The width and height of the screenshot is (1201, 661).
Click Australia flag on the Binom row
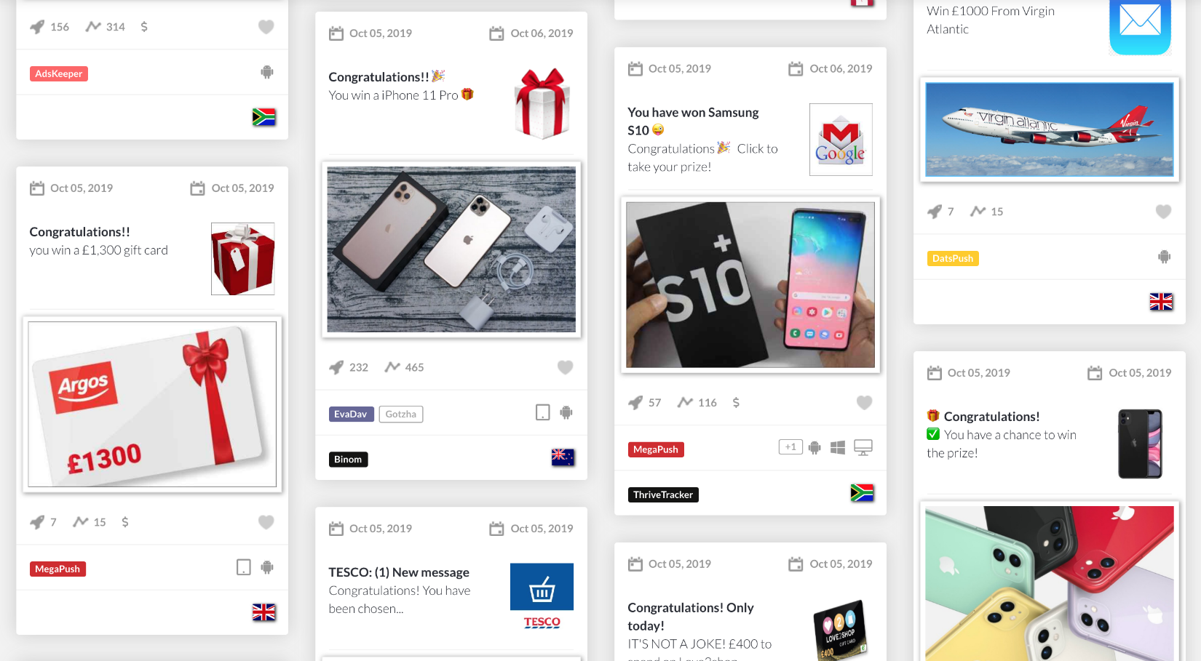coord(563,457)
